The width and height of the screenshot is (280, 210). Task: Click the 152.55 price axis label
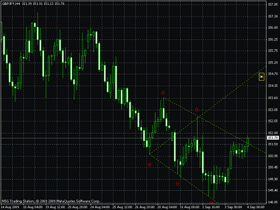click(x=273, y=121)
